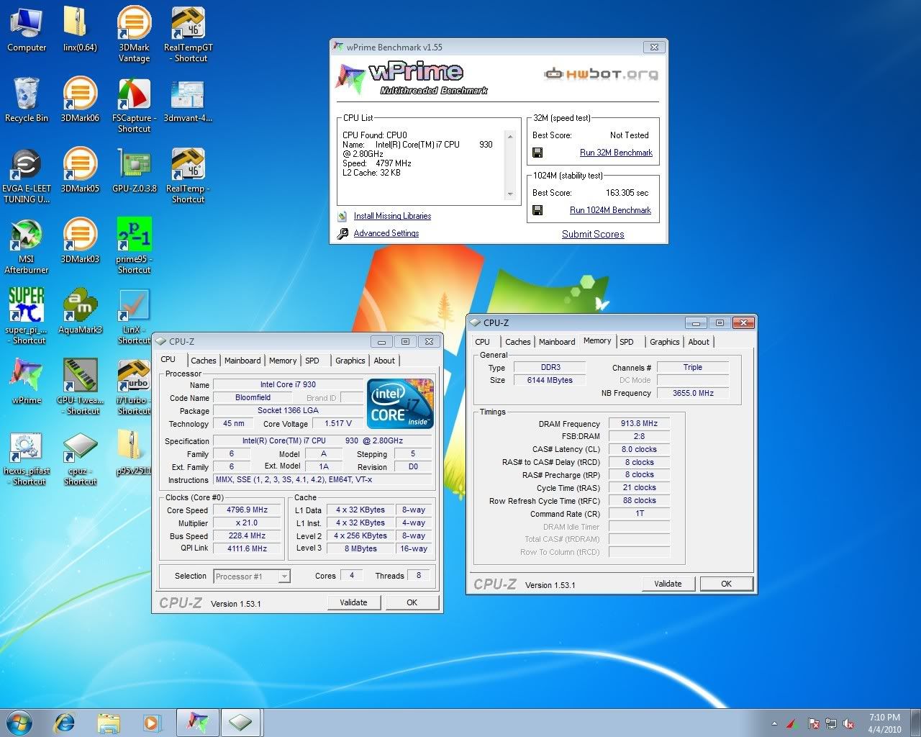Open SPD tab in left CPU-Z window
The image size is (921, 737).
coord(312,361)
